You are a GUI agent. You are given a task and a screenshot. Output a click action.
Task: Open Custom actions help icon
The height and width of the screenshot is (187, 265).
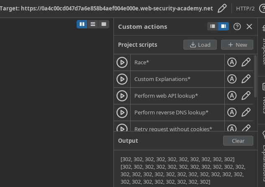tap(237, 27)
